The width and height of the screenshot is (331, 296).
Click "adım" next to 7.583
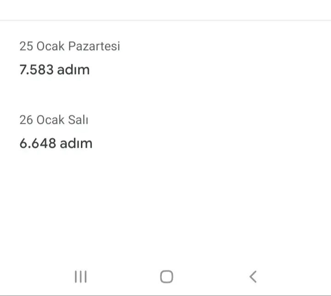(x=74, y=70)
